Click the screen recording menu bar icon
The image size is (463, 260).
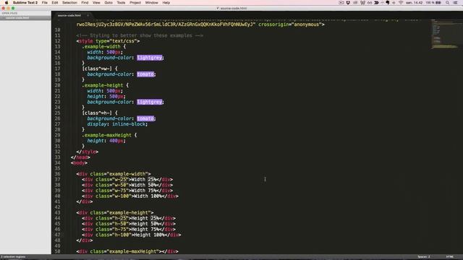(x=341, y=3)
